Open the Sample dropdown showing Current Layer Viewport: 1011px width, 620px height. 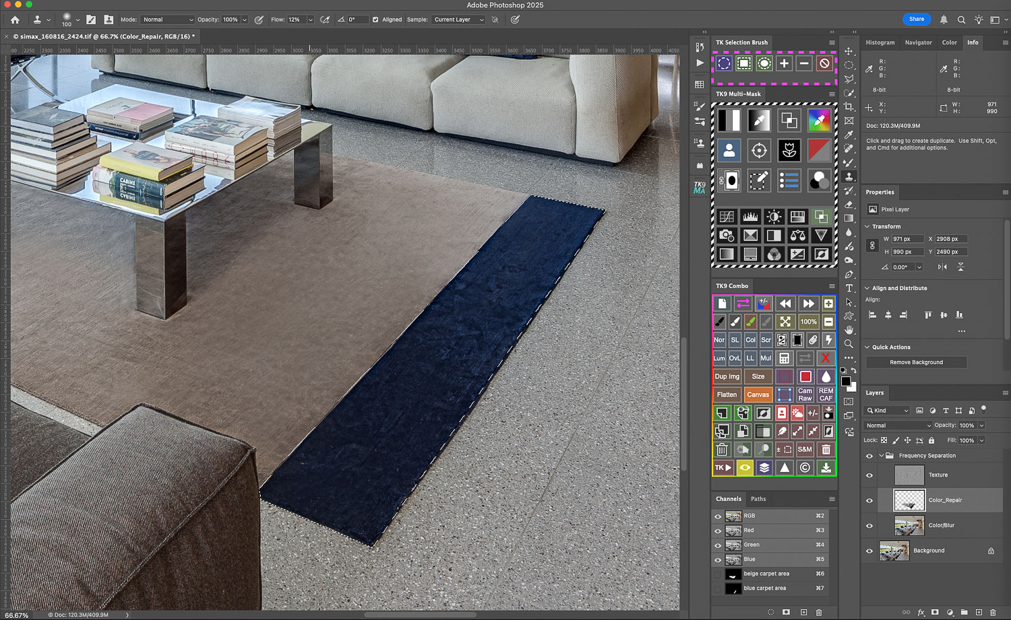tap(458, 20)
